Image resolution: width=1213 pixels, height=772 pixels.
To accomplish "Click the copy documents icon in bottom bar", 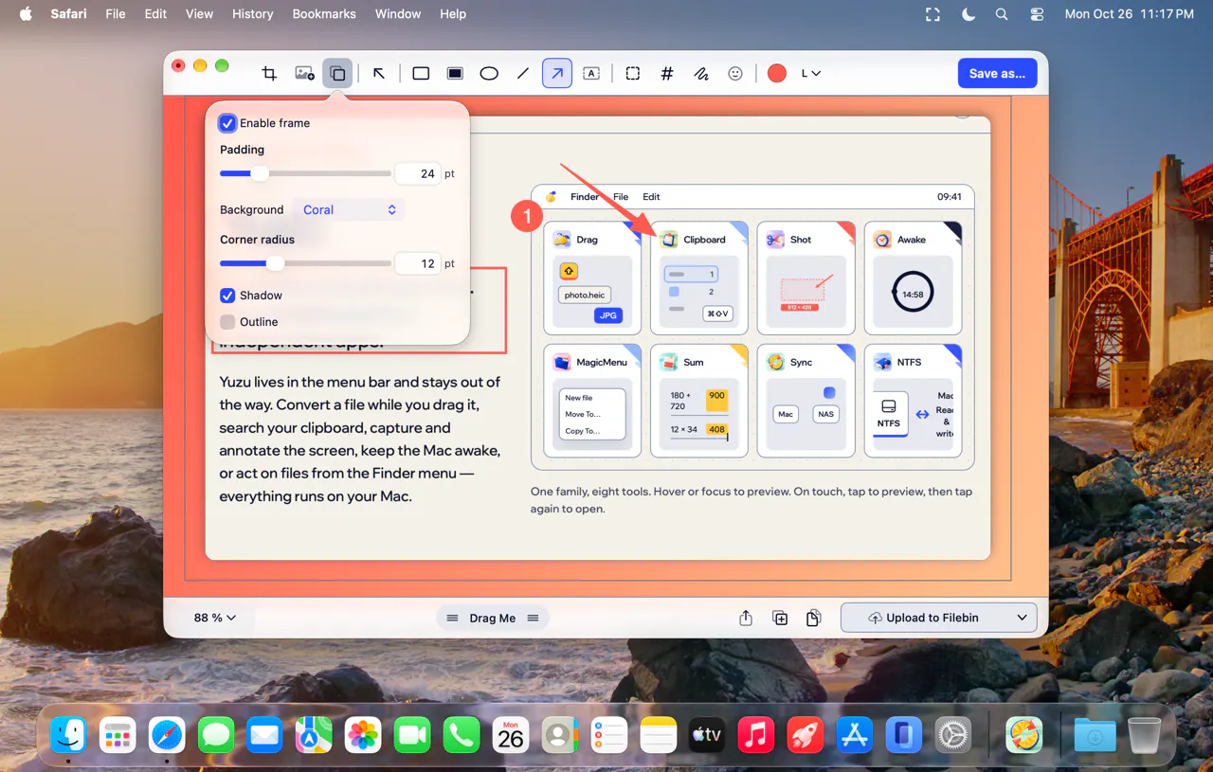I will [x=813, y=618].
